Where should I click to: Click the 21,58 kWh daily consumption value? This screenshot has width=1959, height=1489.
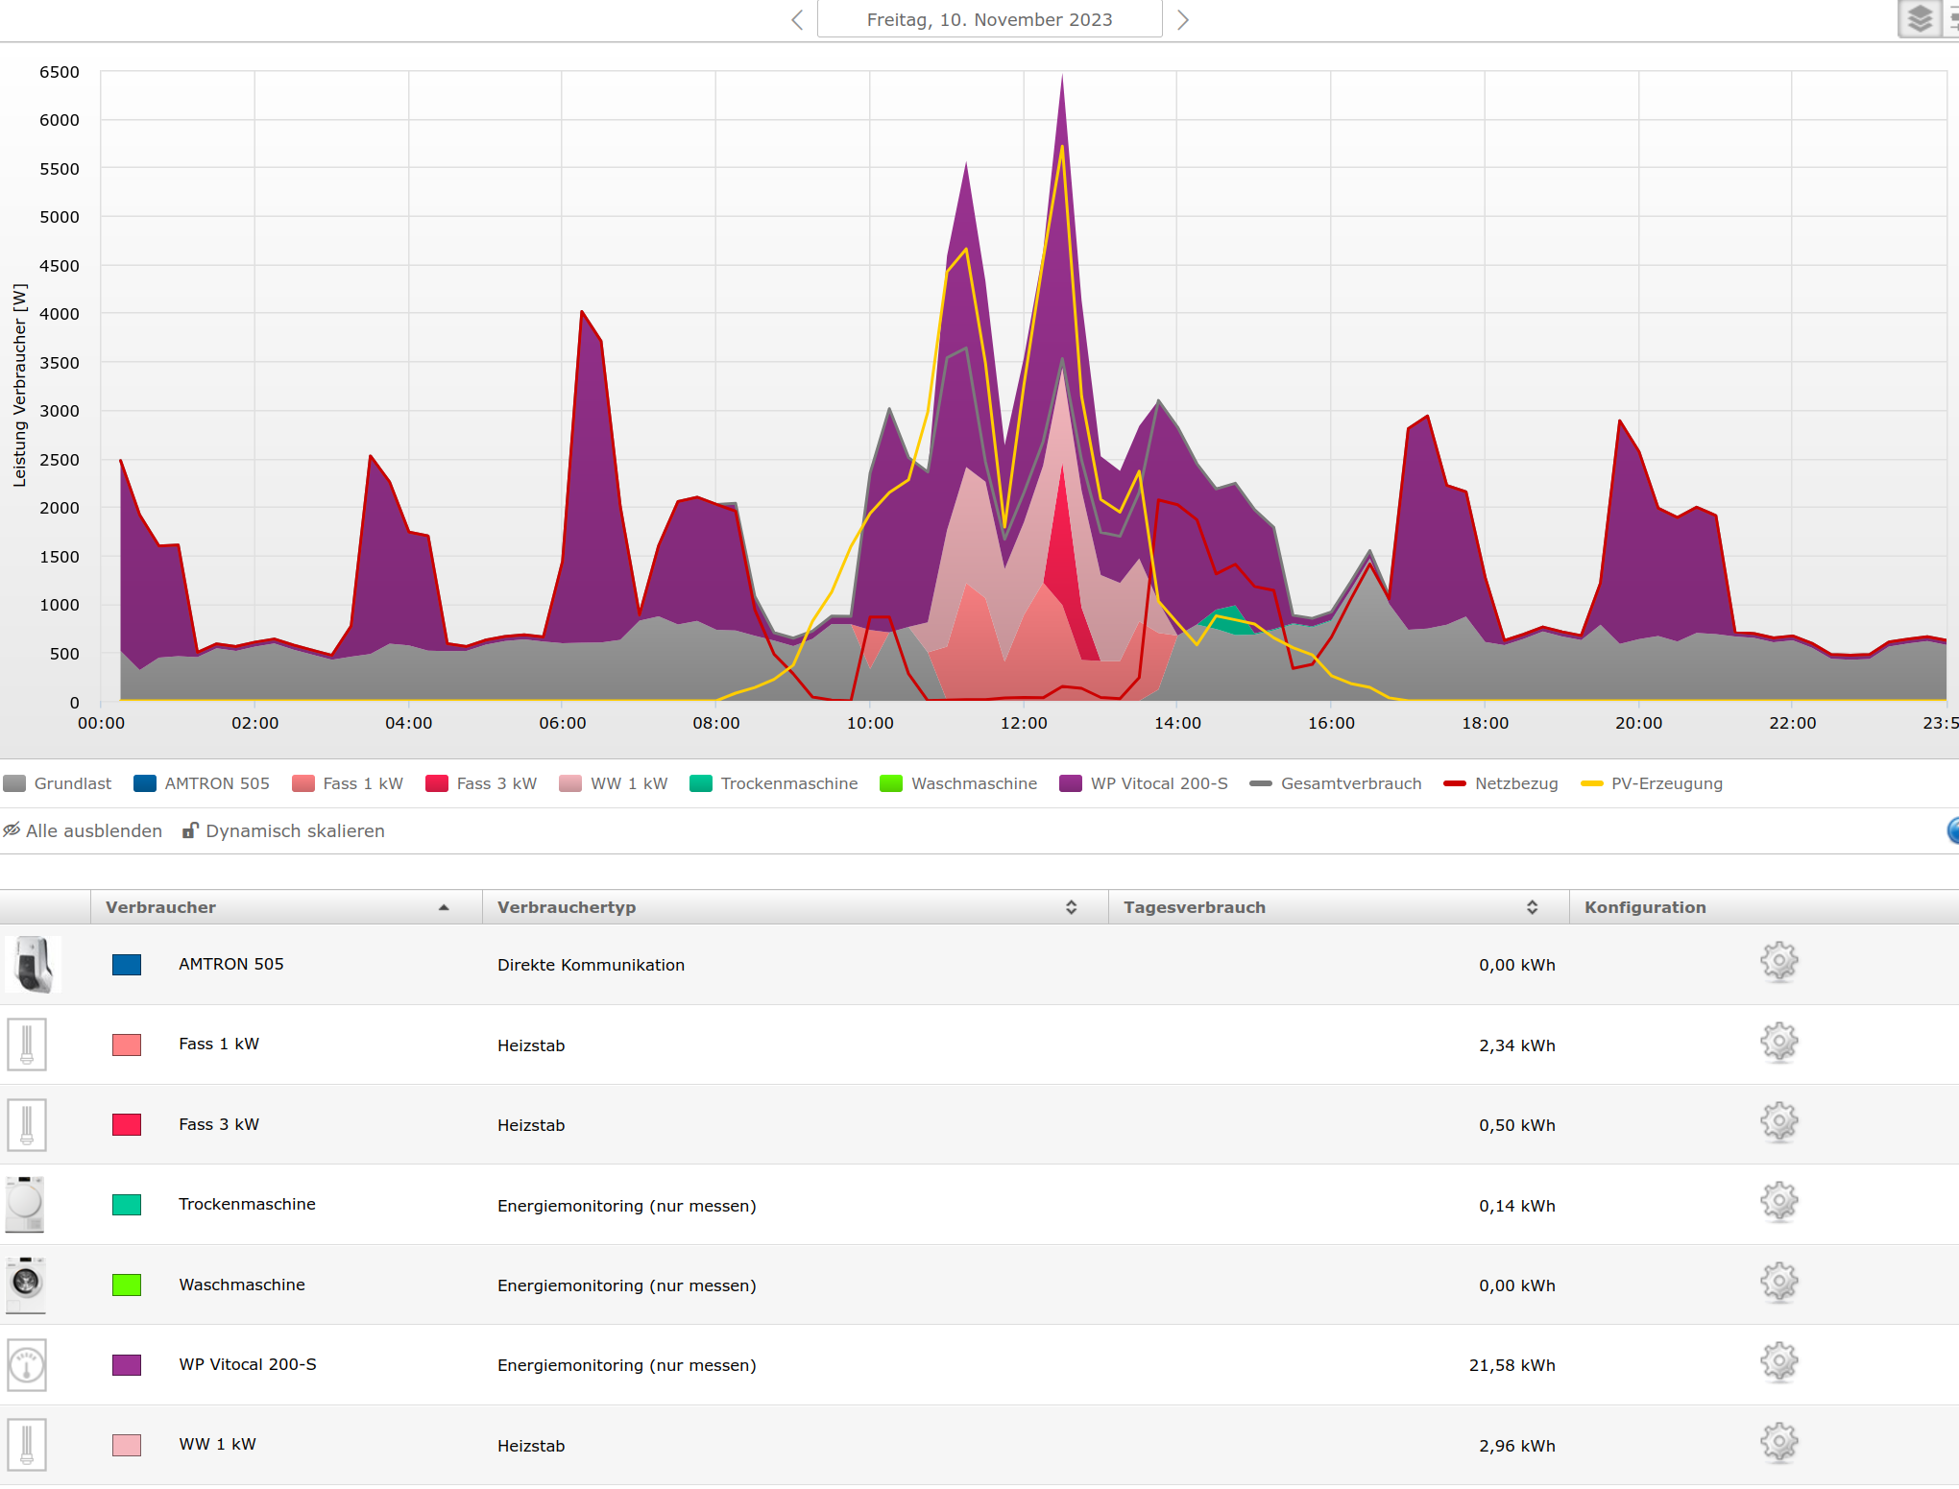pyautogui.click(x=1512, y=1365)
